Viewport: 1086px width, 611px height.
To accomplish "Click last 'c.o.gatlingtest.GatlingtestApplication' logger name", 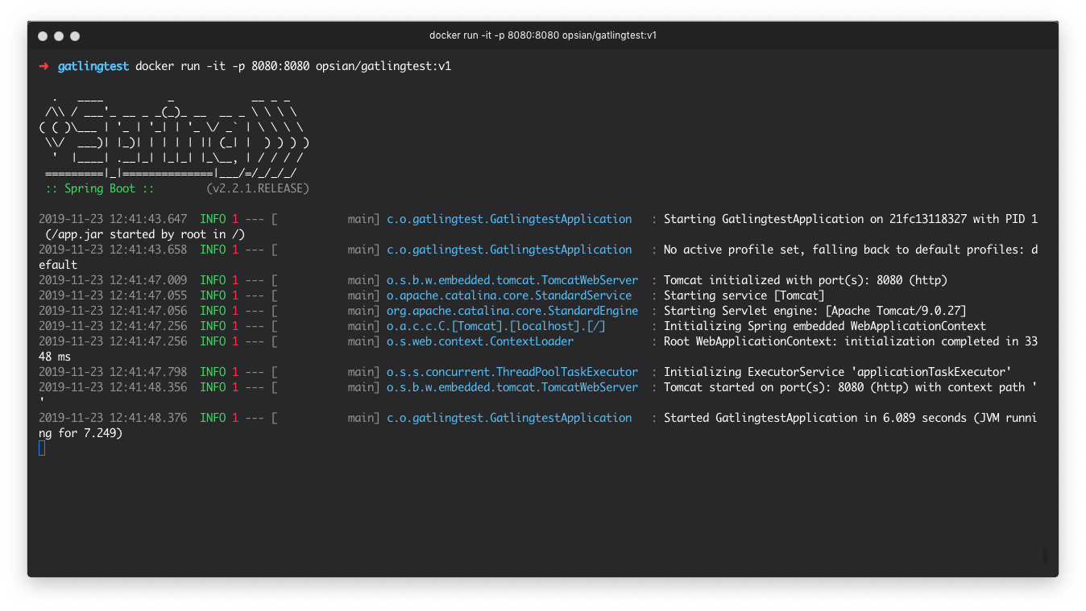I will pyautogui.click(x=509, y=418).
